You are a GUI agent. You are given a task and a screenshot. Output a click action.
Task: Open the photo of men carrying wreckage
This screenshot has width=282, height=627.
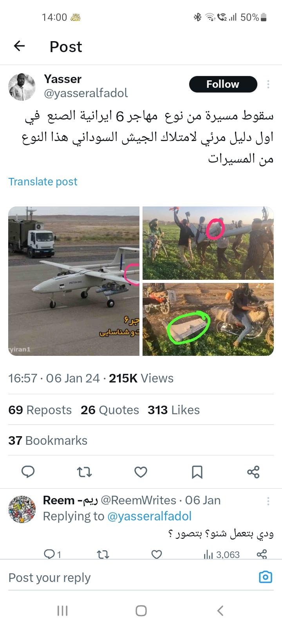pyautogui.click(x=208, y=243)
